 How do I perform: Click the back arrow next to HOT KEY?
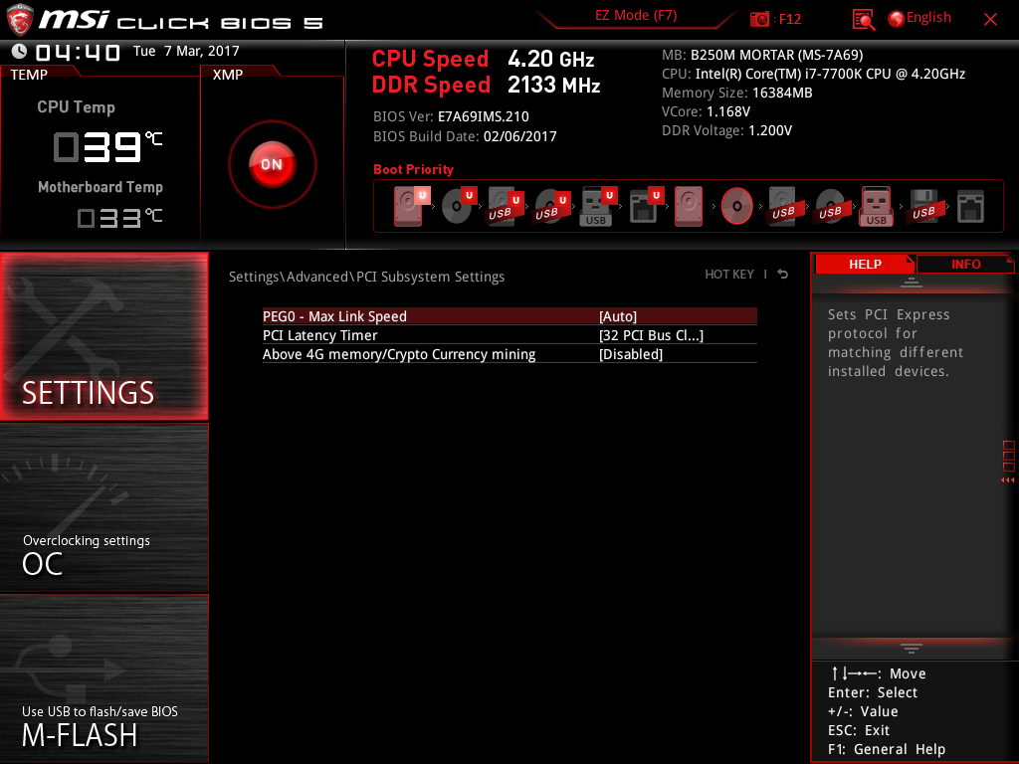click(x=783, y=275)
